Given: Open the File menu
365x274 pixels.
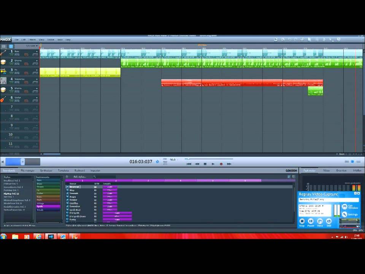Looking at the screenshot, I should [x=16, y=40].
